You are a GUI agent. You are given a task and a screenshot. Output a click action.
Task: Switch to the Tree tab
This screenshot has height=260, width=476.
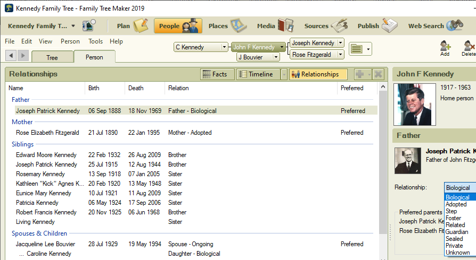tap(52, 57)
